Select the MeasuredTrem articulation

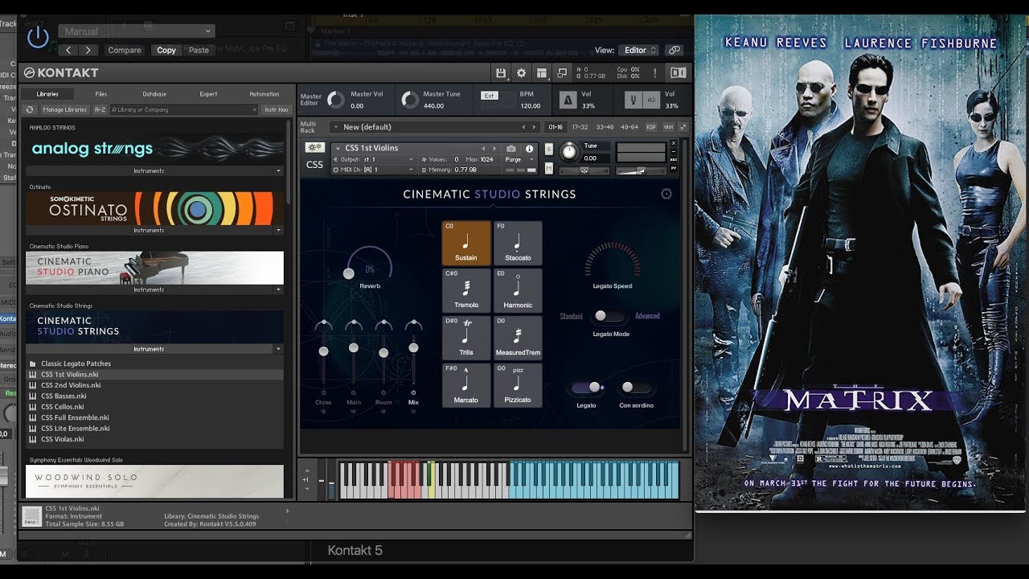[518, 338]
